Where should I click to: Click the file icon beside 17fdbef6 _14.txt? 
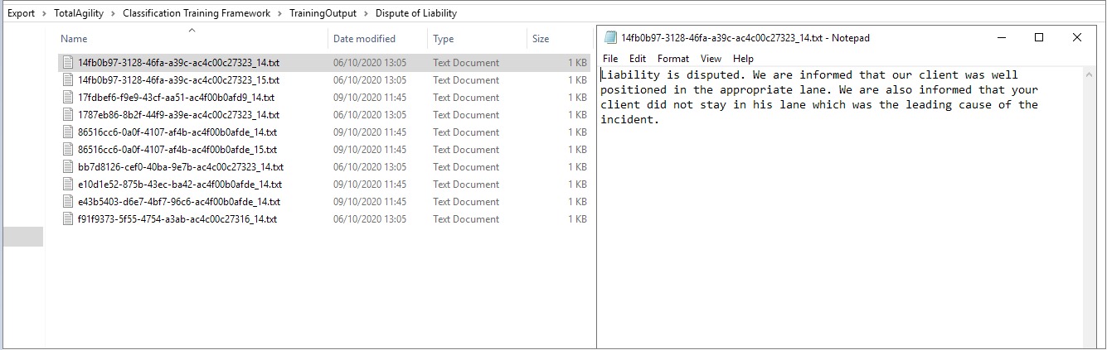[x=69, y=98]
